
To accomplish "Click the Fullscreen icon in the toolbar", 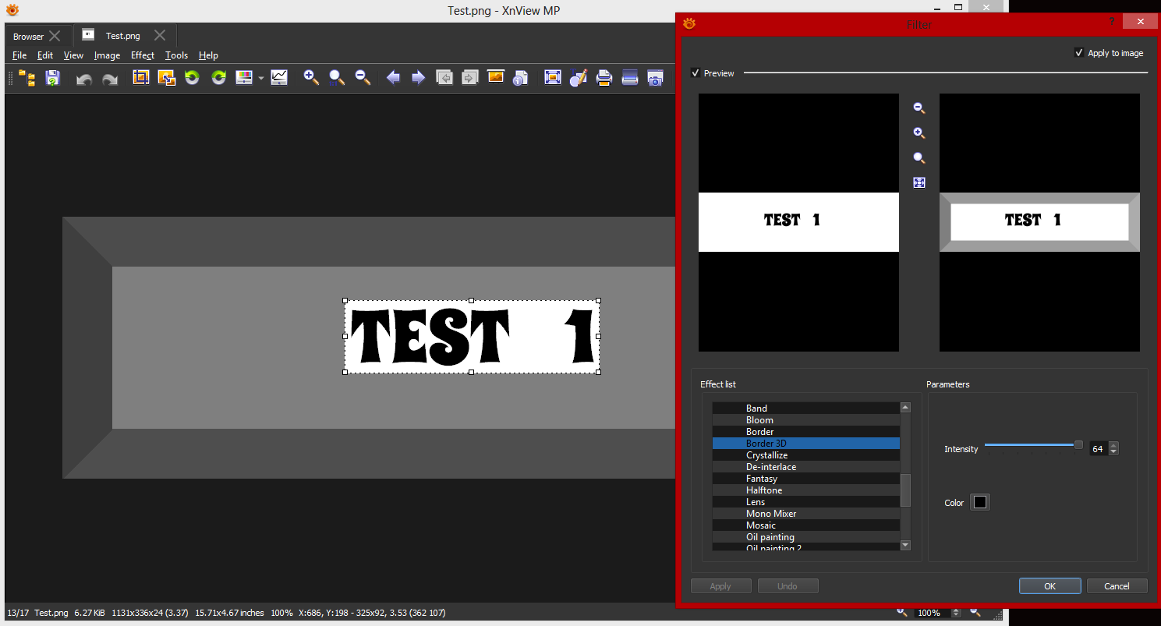I will [552, 78].
